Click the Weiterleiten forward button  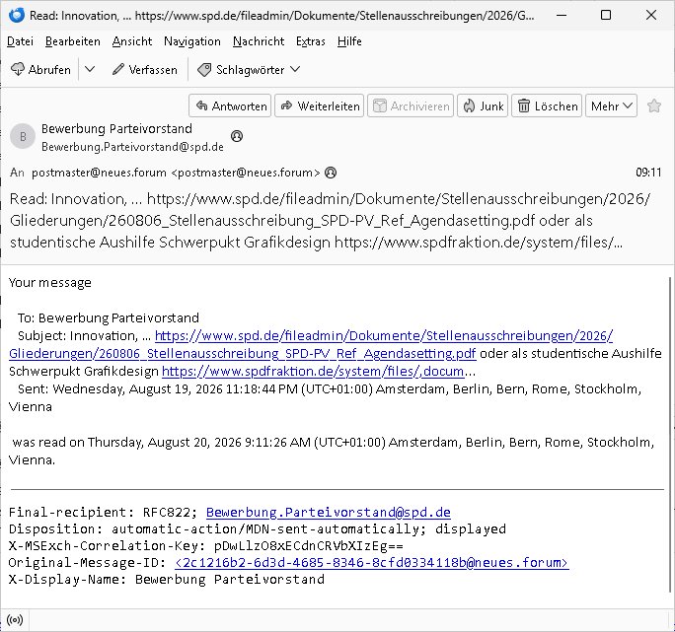point(320,105)
